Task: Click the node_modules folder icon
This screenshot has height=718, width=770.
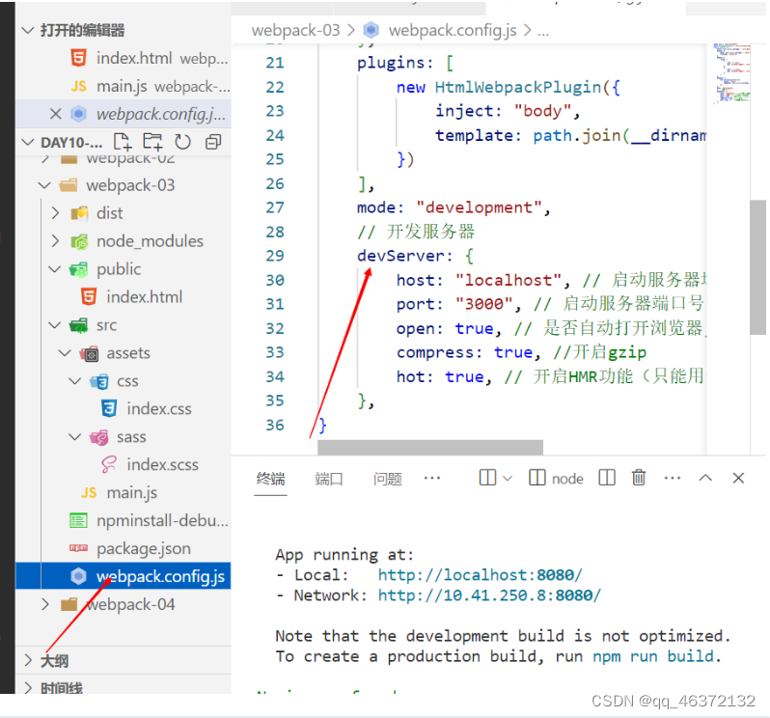Action: click(x=79, y=241)
